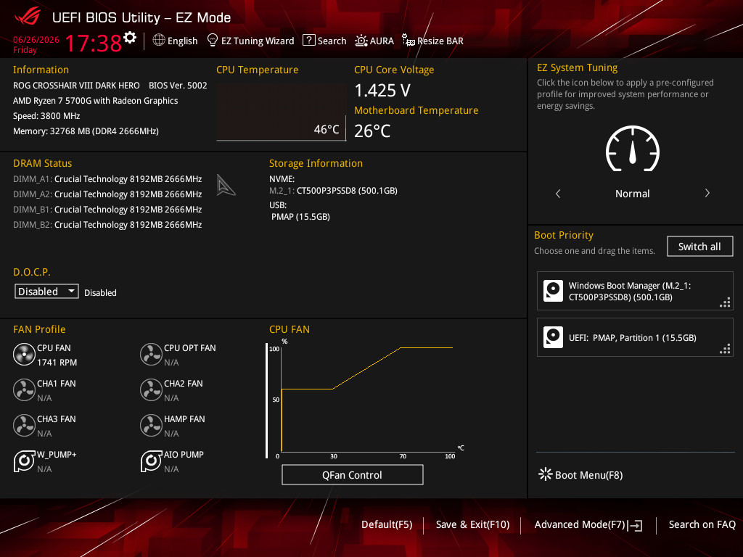The height and width of the screenshot is (557, 743).
Task: Load defaults with Default(F5)
Action: pyautogui.click(x=387, y=524)
